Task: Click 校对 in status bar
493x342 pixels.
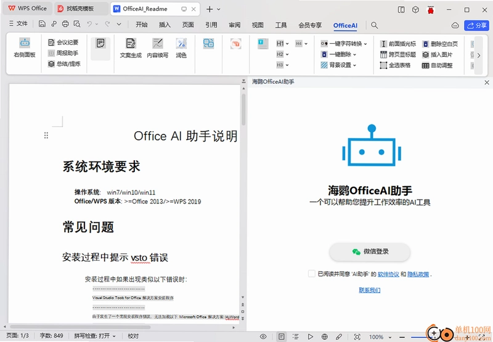Action: [133, 336]
